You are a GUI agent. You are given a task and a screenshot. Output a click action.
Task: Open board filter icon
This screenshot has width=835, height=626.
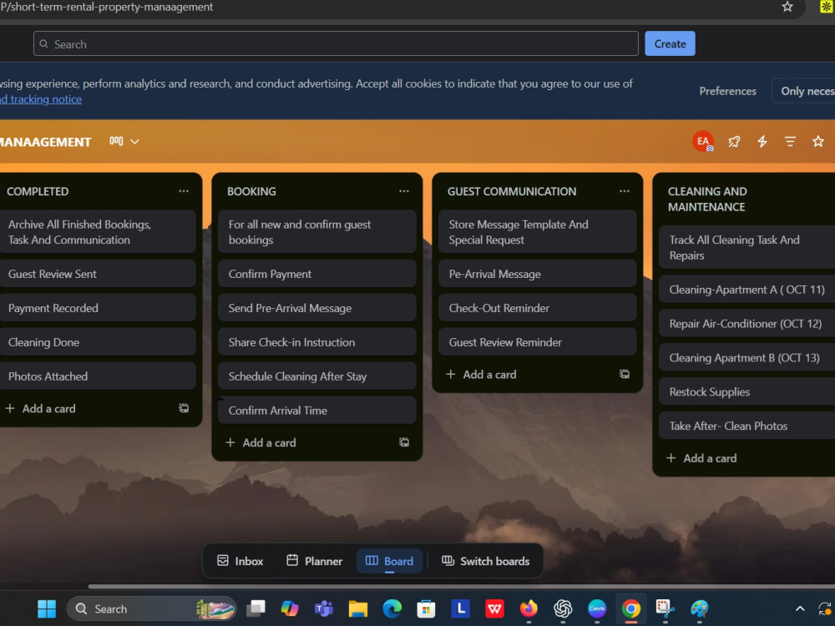(x=790, y=142)
